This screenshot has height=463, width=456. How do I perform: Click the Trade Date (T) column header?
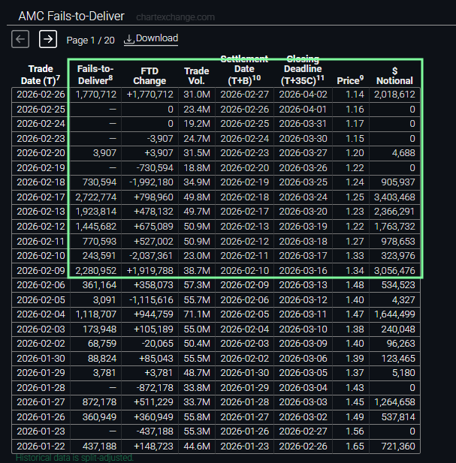pos(41,75)
